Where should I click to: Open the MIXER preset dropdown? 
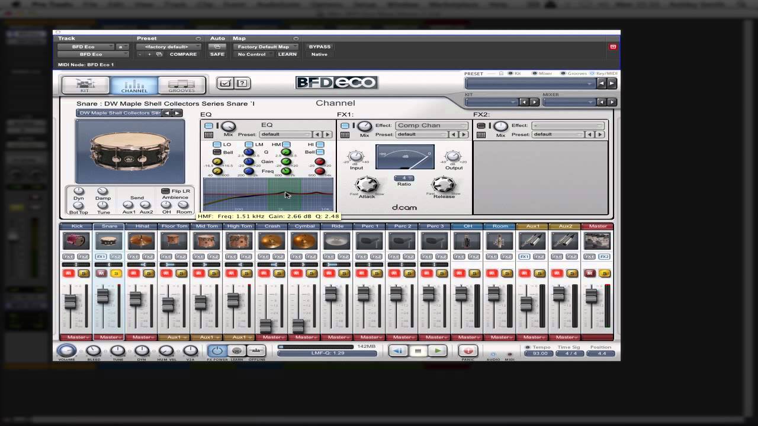pyautogui.click(x=570, y=102)
